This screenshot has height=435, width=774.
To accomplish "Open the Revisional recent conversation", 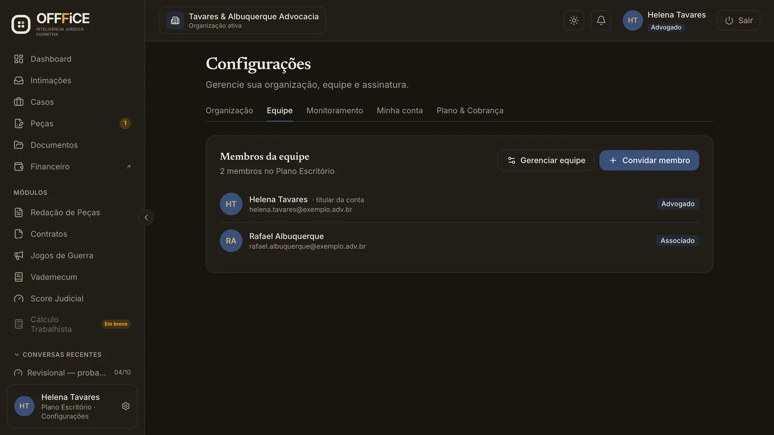I will click(x=72, y=373).
